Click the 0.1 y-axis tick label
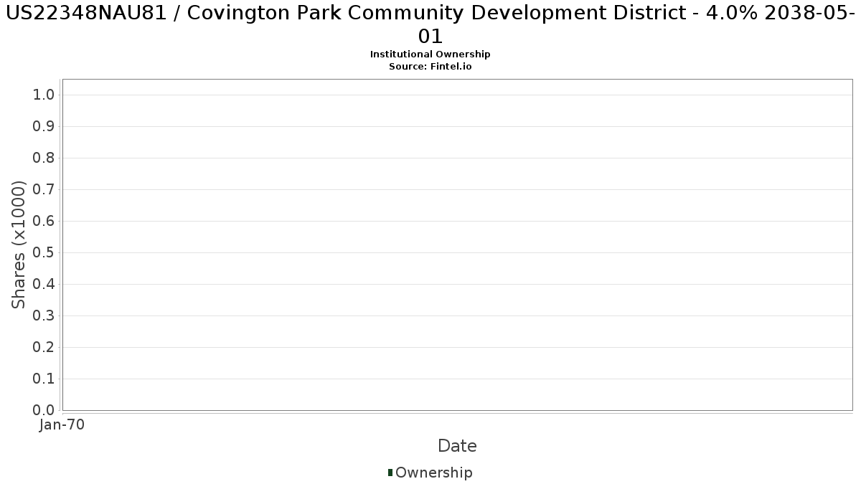Viewport: 861px width, 484px height. point(44,379)
